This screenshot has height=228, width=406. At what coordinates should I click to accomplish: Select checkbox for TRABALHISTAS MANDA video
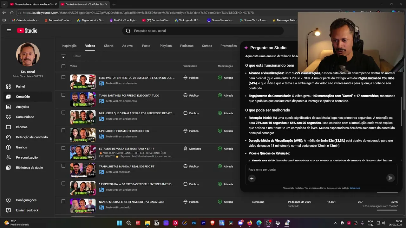click(63, 166)
